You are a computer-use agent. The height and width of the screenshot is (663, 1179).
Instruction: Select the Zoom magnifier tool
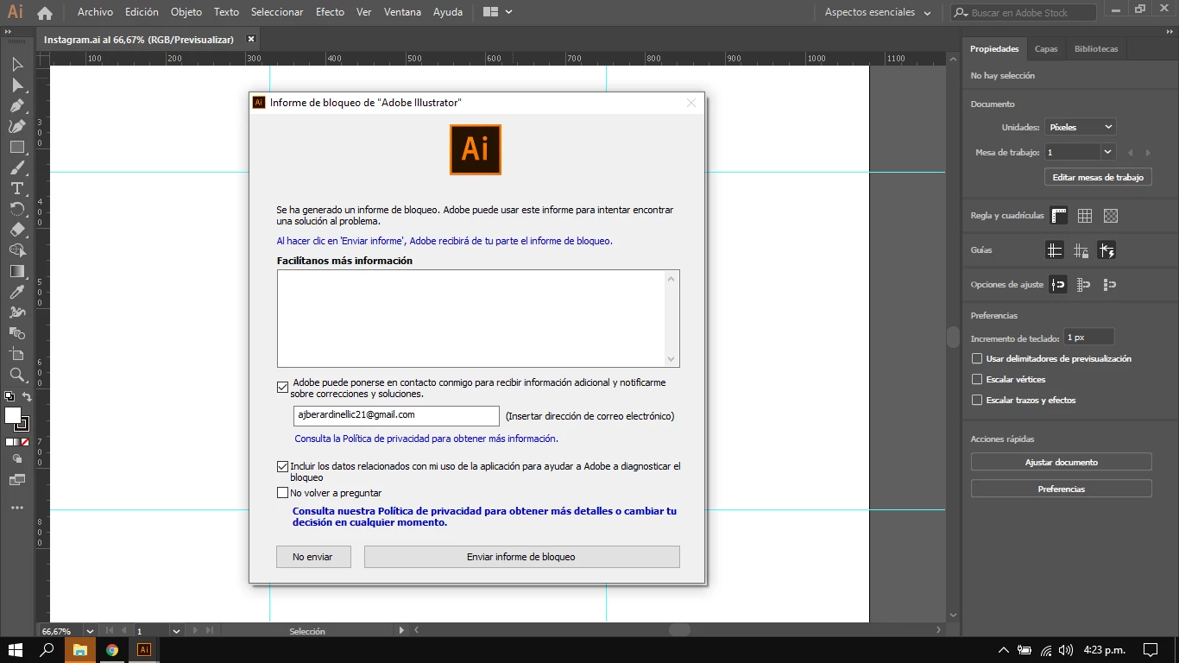point(17,375)
